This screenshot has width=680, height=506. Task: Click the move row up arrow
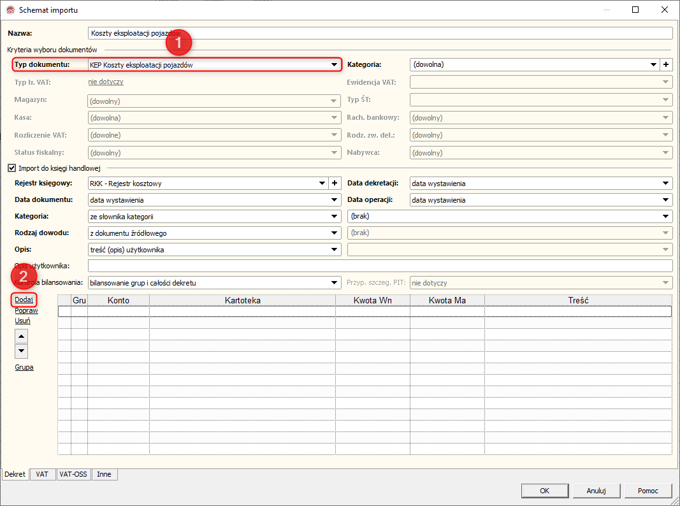pos(22,336)
